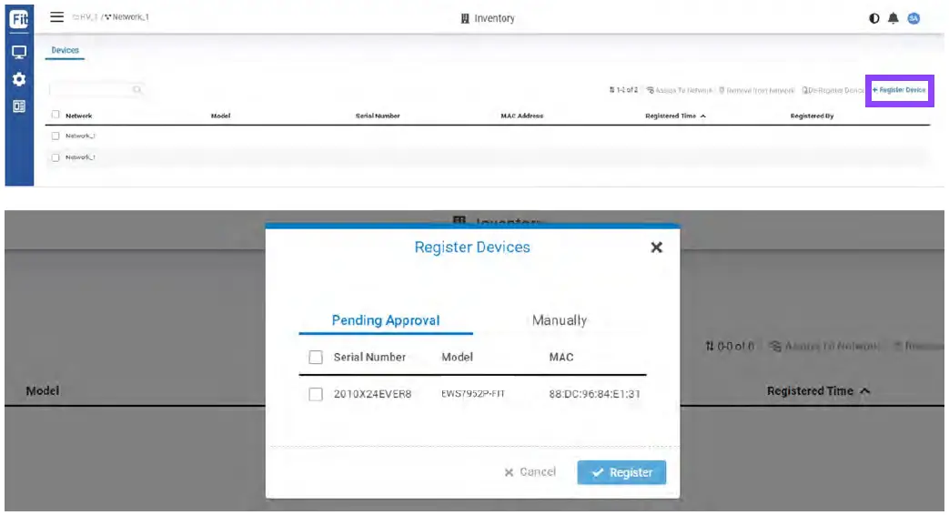
Task: Click the dialog's Model column header
Action: (x=457, y=357)
